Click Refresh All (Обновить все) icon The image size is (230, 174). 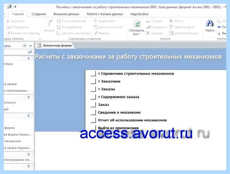click(x=137, y=23)
